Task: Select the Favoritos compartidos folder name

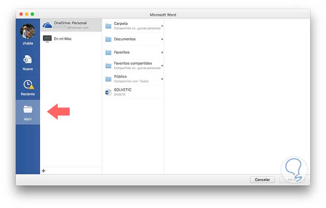Action: [x=133, y=63]
